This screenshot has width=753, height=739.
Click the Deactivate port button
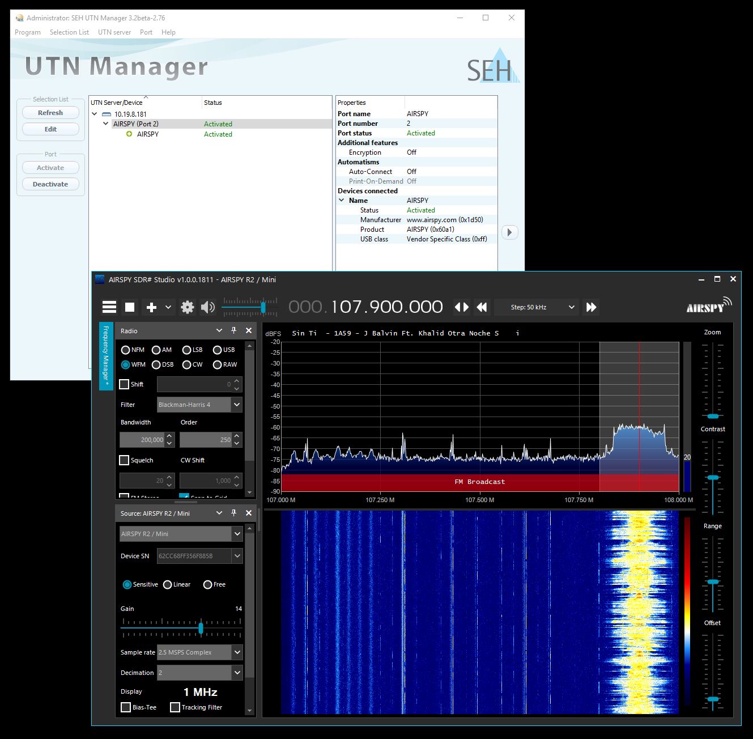click(50, 184)
